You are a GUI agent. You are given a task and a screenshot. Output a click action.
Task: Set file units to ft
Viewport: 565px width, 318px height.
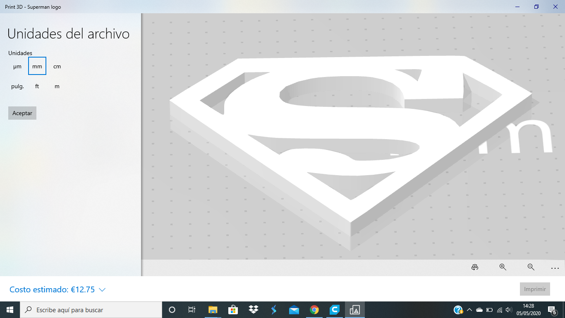(37, 86)
